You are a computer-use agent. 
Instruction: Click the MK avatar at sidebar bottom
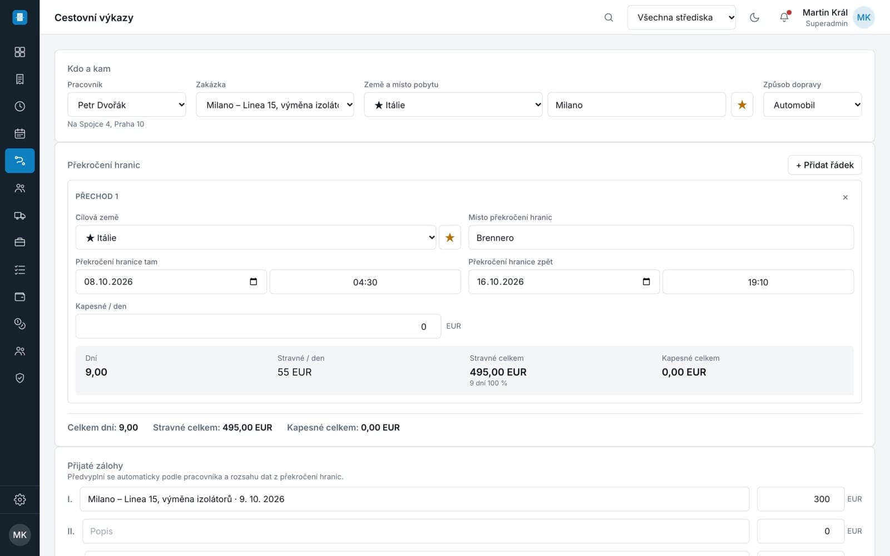[20, 535]
